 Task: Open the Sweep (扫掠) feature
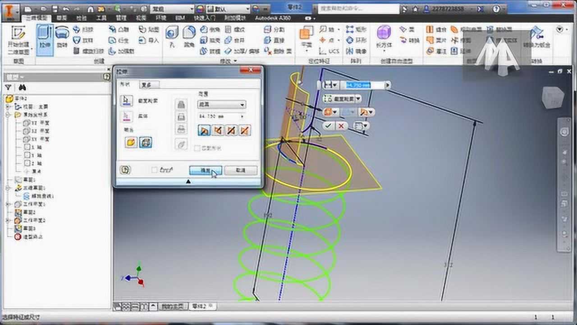tap(81, 29)
